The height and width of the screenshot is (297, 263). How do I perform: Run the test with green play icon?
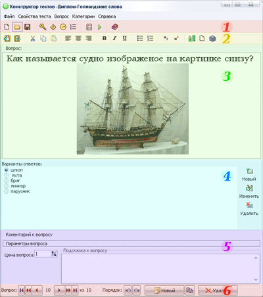pyautogui.click(x=100, y=27)
